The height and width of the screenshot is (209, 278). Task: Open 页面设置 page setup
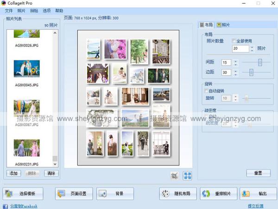[x=74, y=193]
